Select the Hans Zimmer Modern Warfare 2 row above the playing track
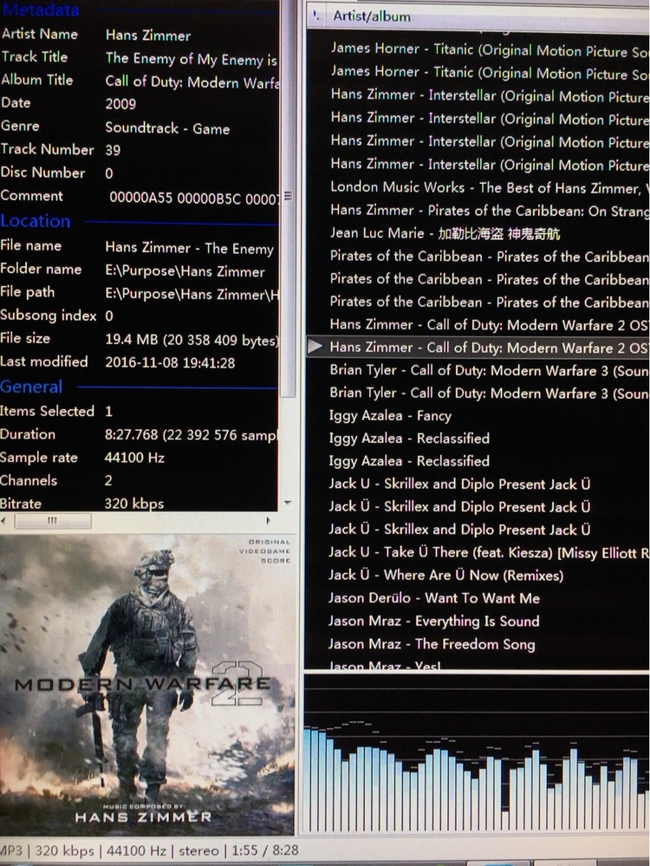 click(x=478, y=324)
